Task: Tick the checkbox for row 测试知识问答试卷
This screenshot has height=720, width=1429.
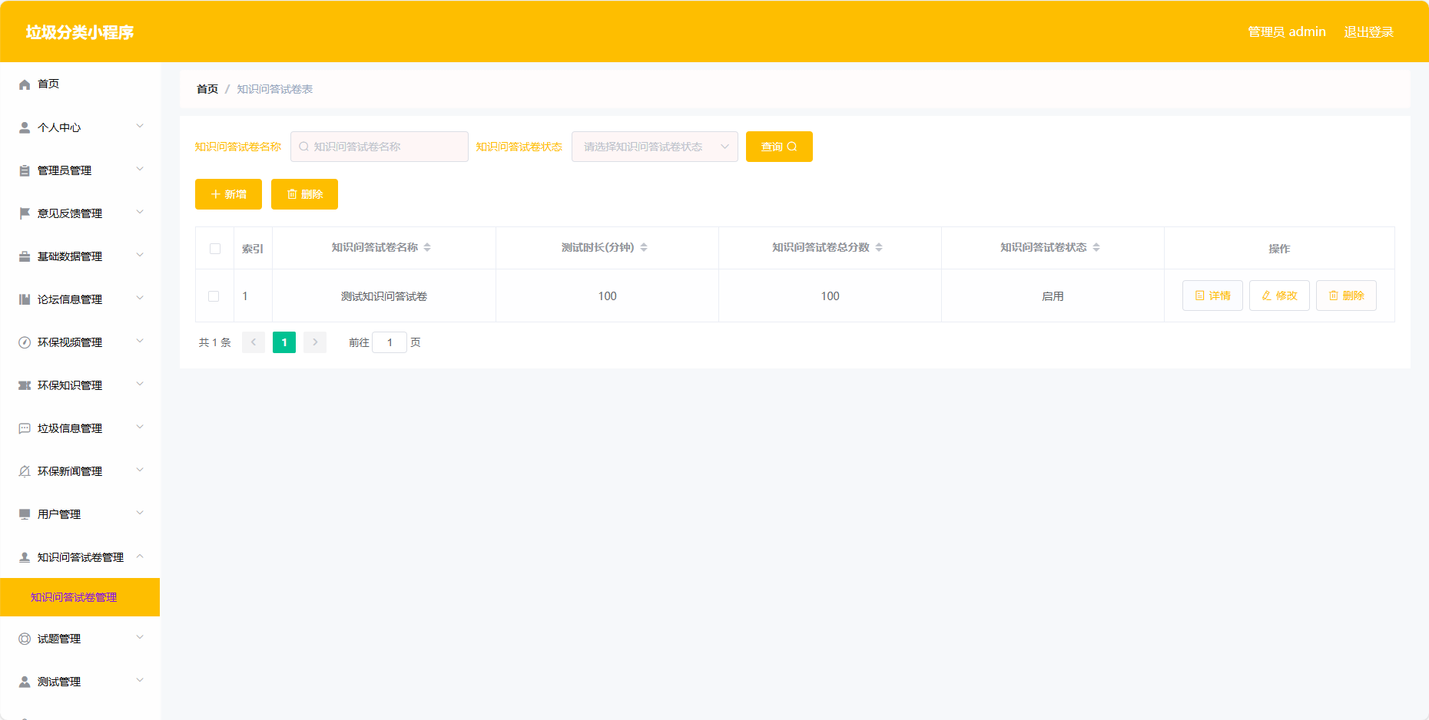Action: tap(214, 296)
